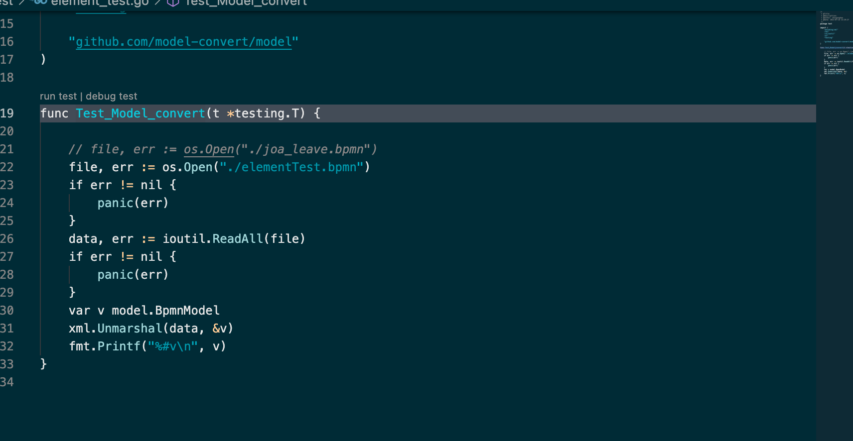The image size is (853, 441).
Task: Click panic(err) on line 28
Action: coord(133,275)
